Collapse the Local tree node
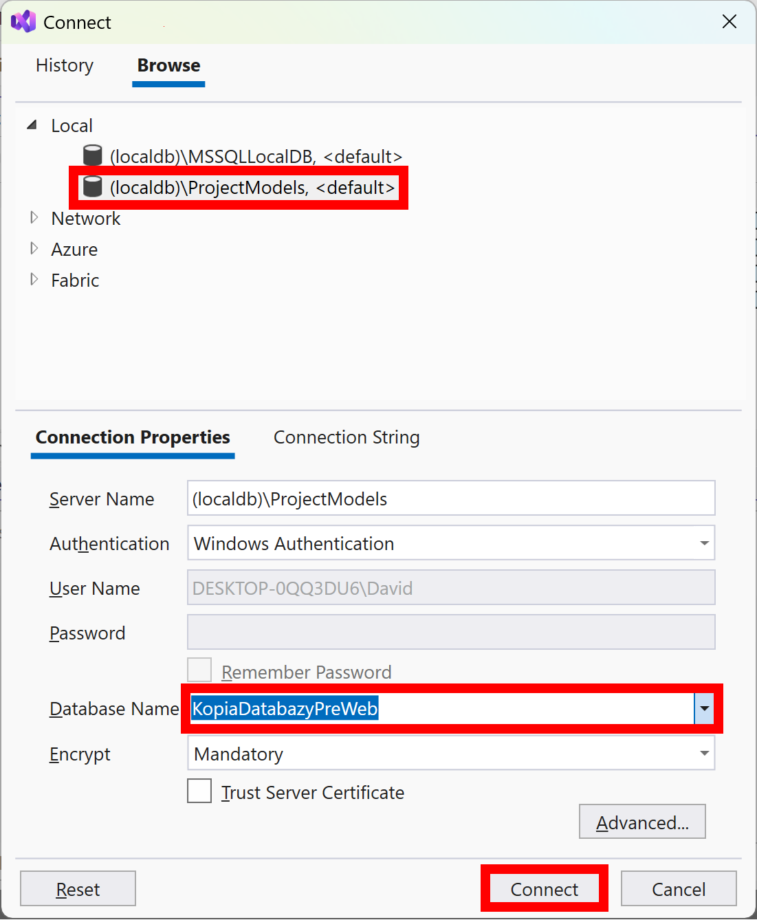 coord(32,125)
